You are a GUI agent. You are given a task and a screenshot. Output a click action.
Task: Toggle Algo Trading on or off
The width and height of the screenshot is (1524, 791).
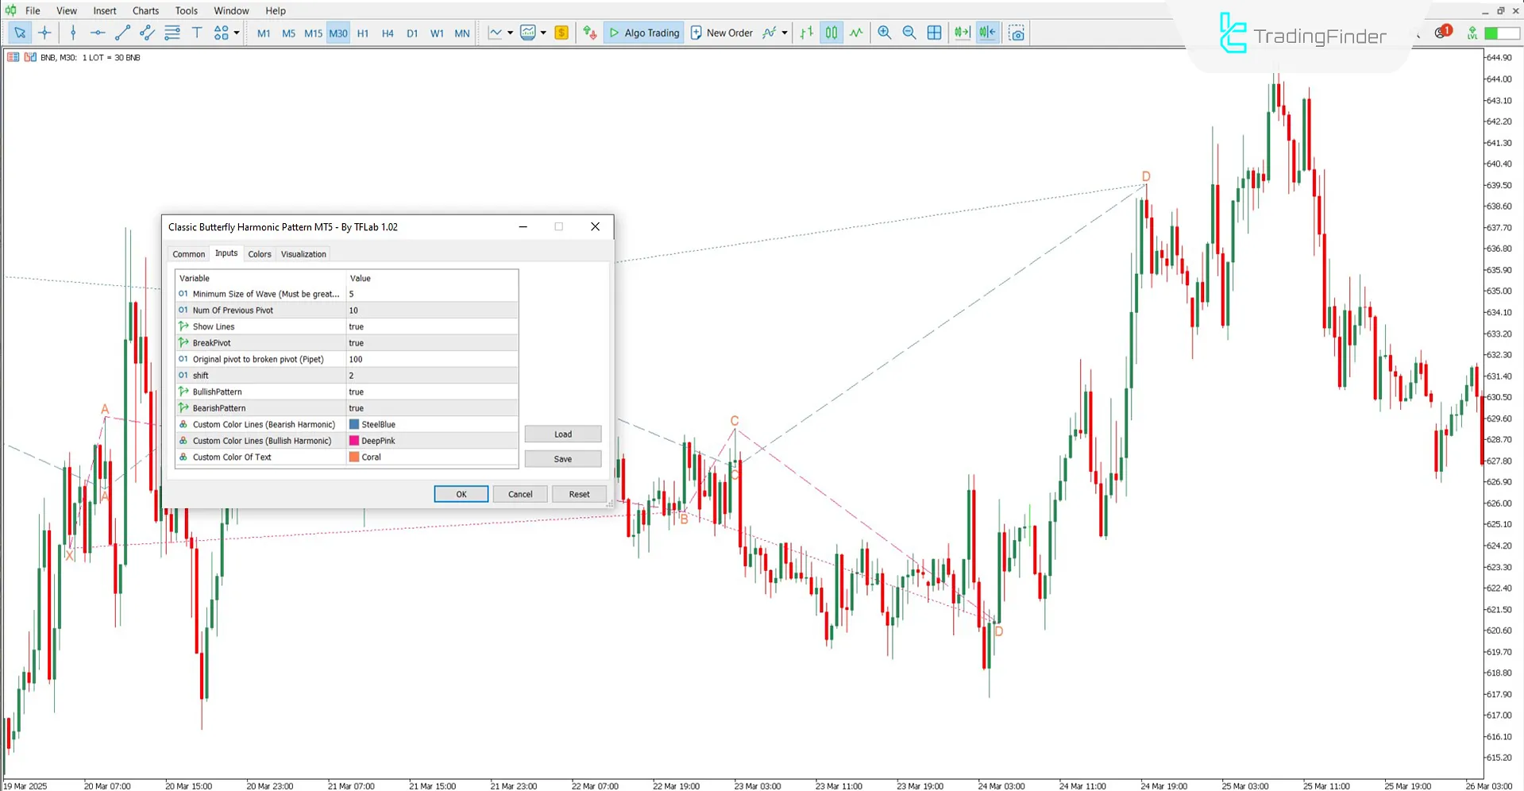[x=644, y=33]
